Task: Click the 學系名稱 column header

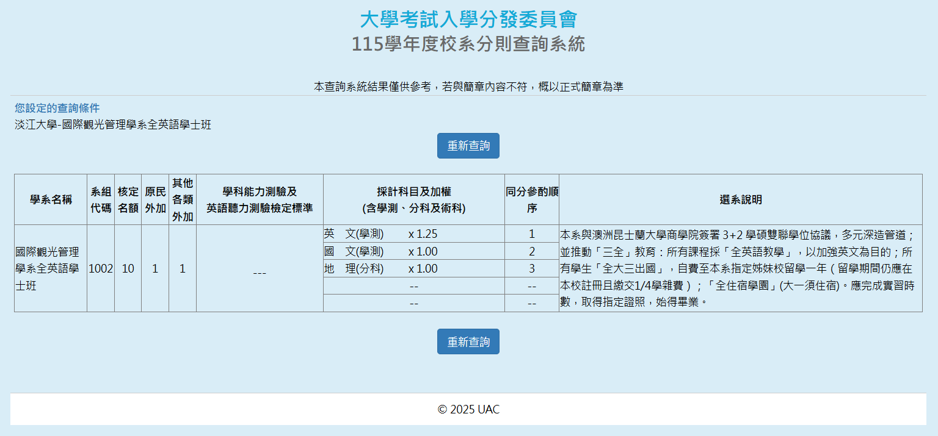Action: (51, 199)
